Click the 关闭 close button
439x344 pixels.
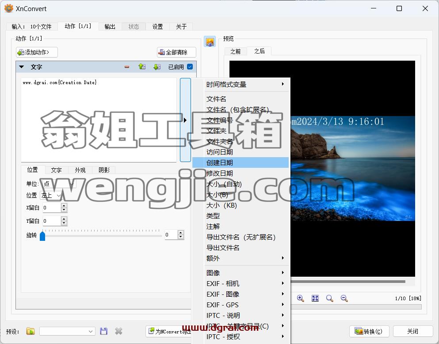coord(412,332)
